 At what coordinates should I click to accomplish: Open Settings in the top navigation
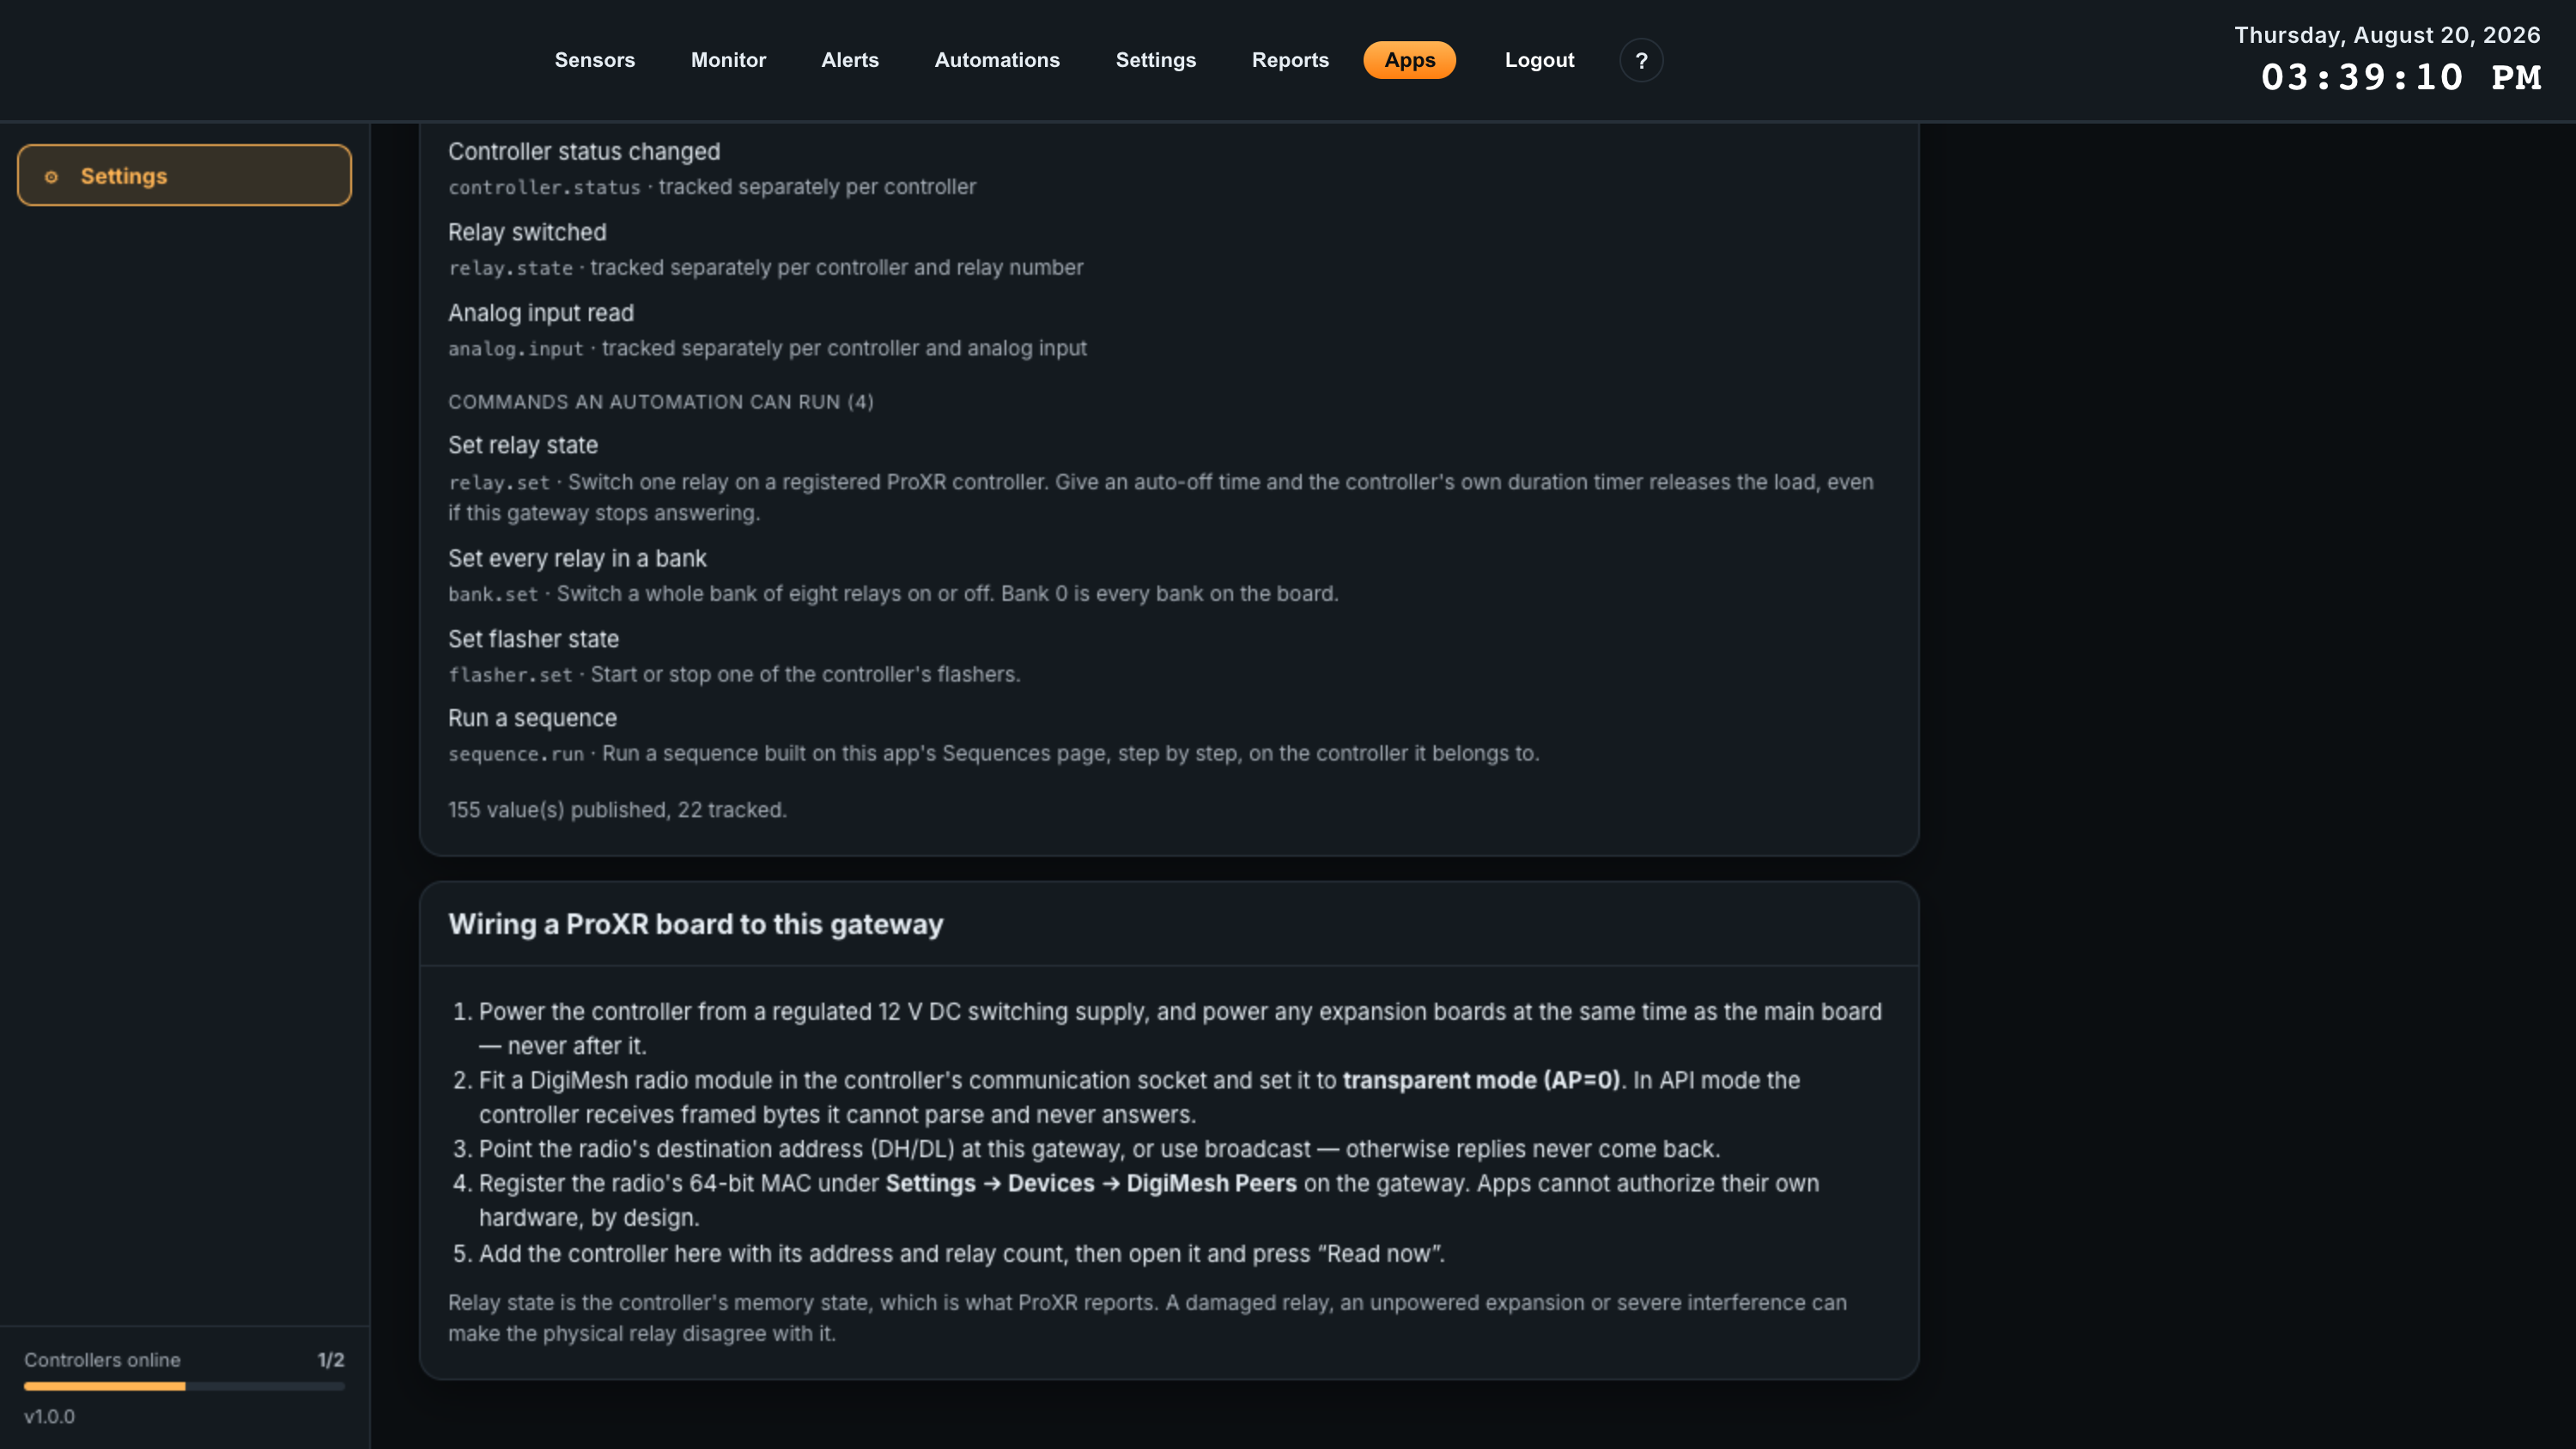tap(1156, 60)
